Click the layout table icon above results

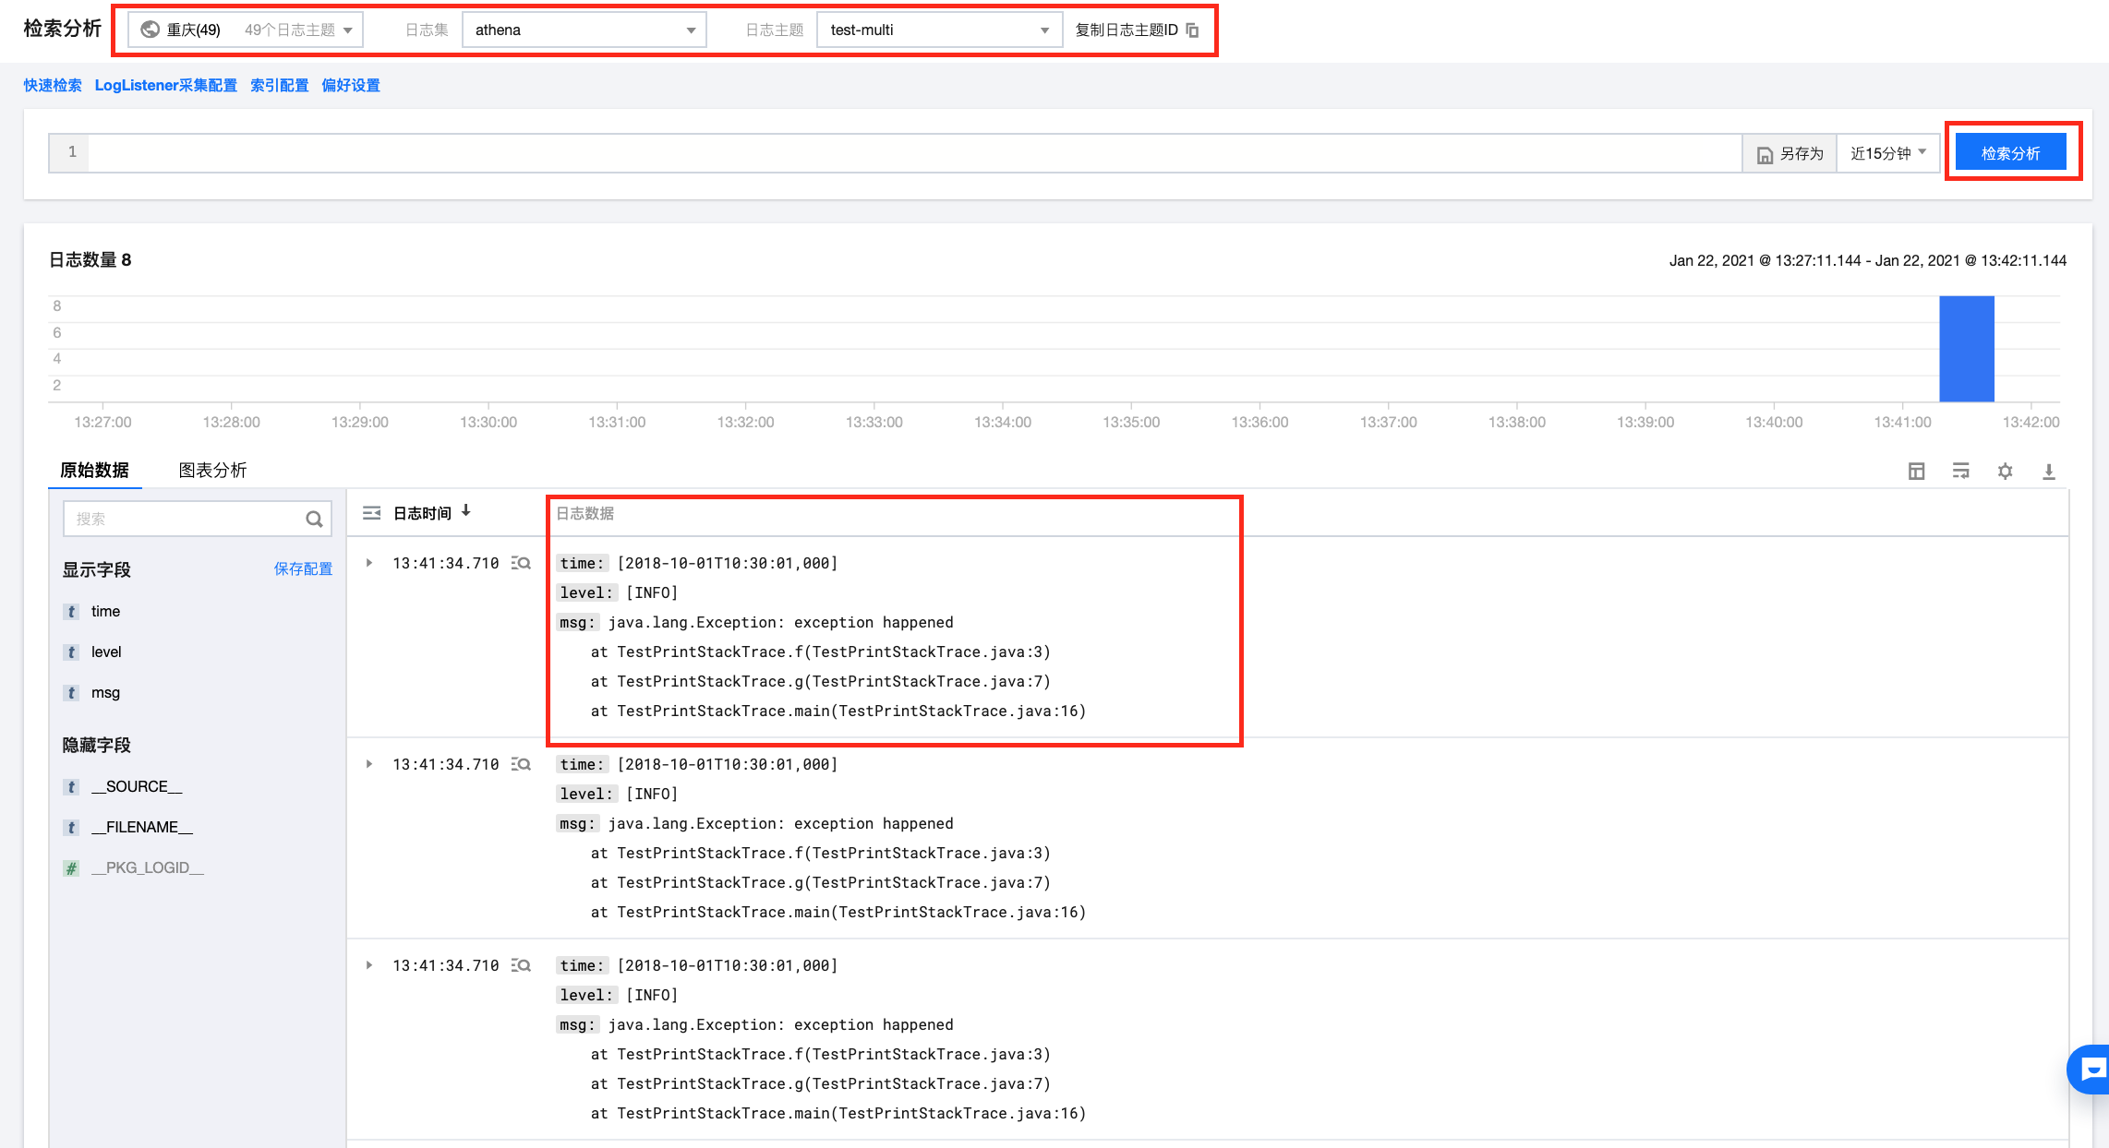(1916, 472)
